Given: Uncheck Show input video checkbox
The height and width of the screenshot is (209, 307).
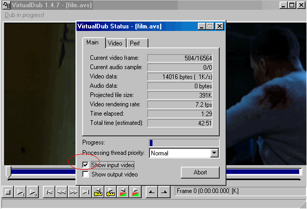Looking at the screenshot, I should point(85,165).
